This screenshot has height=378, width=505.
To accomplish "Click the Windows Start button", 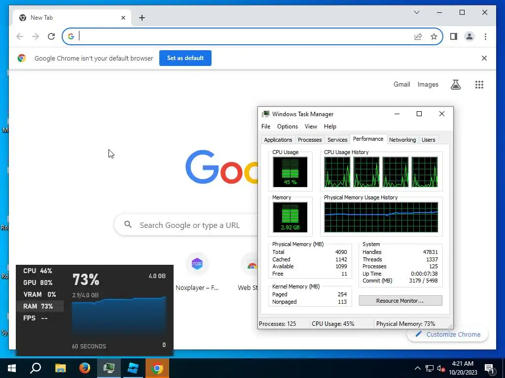I will [x=12, y=368].
